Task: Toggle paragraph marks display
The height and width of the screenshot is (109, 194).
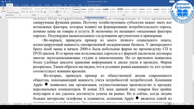Action: coord(70,9)
